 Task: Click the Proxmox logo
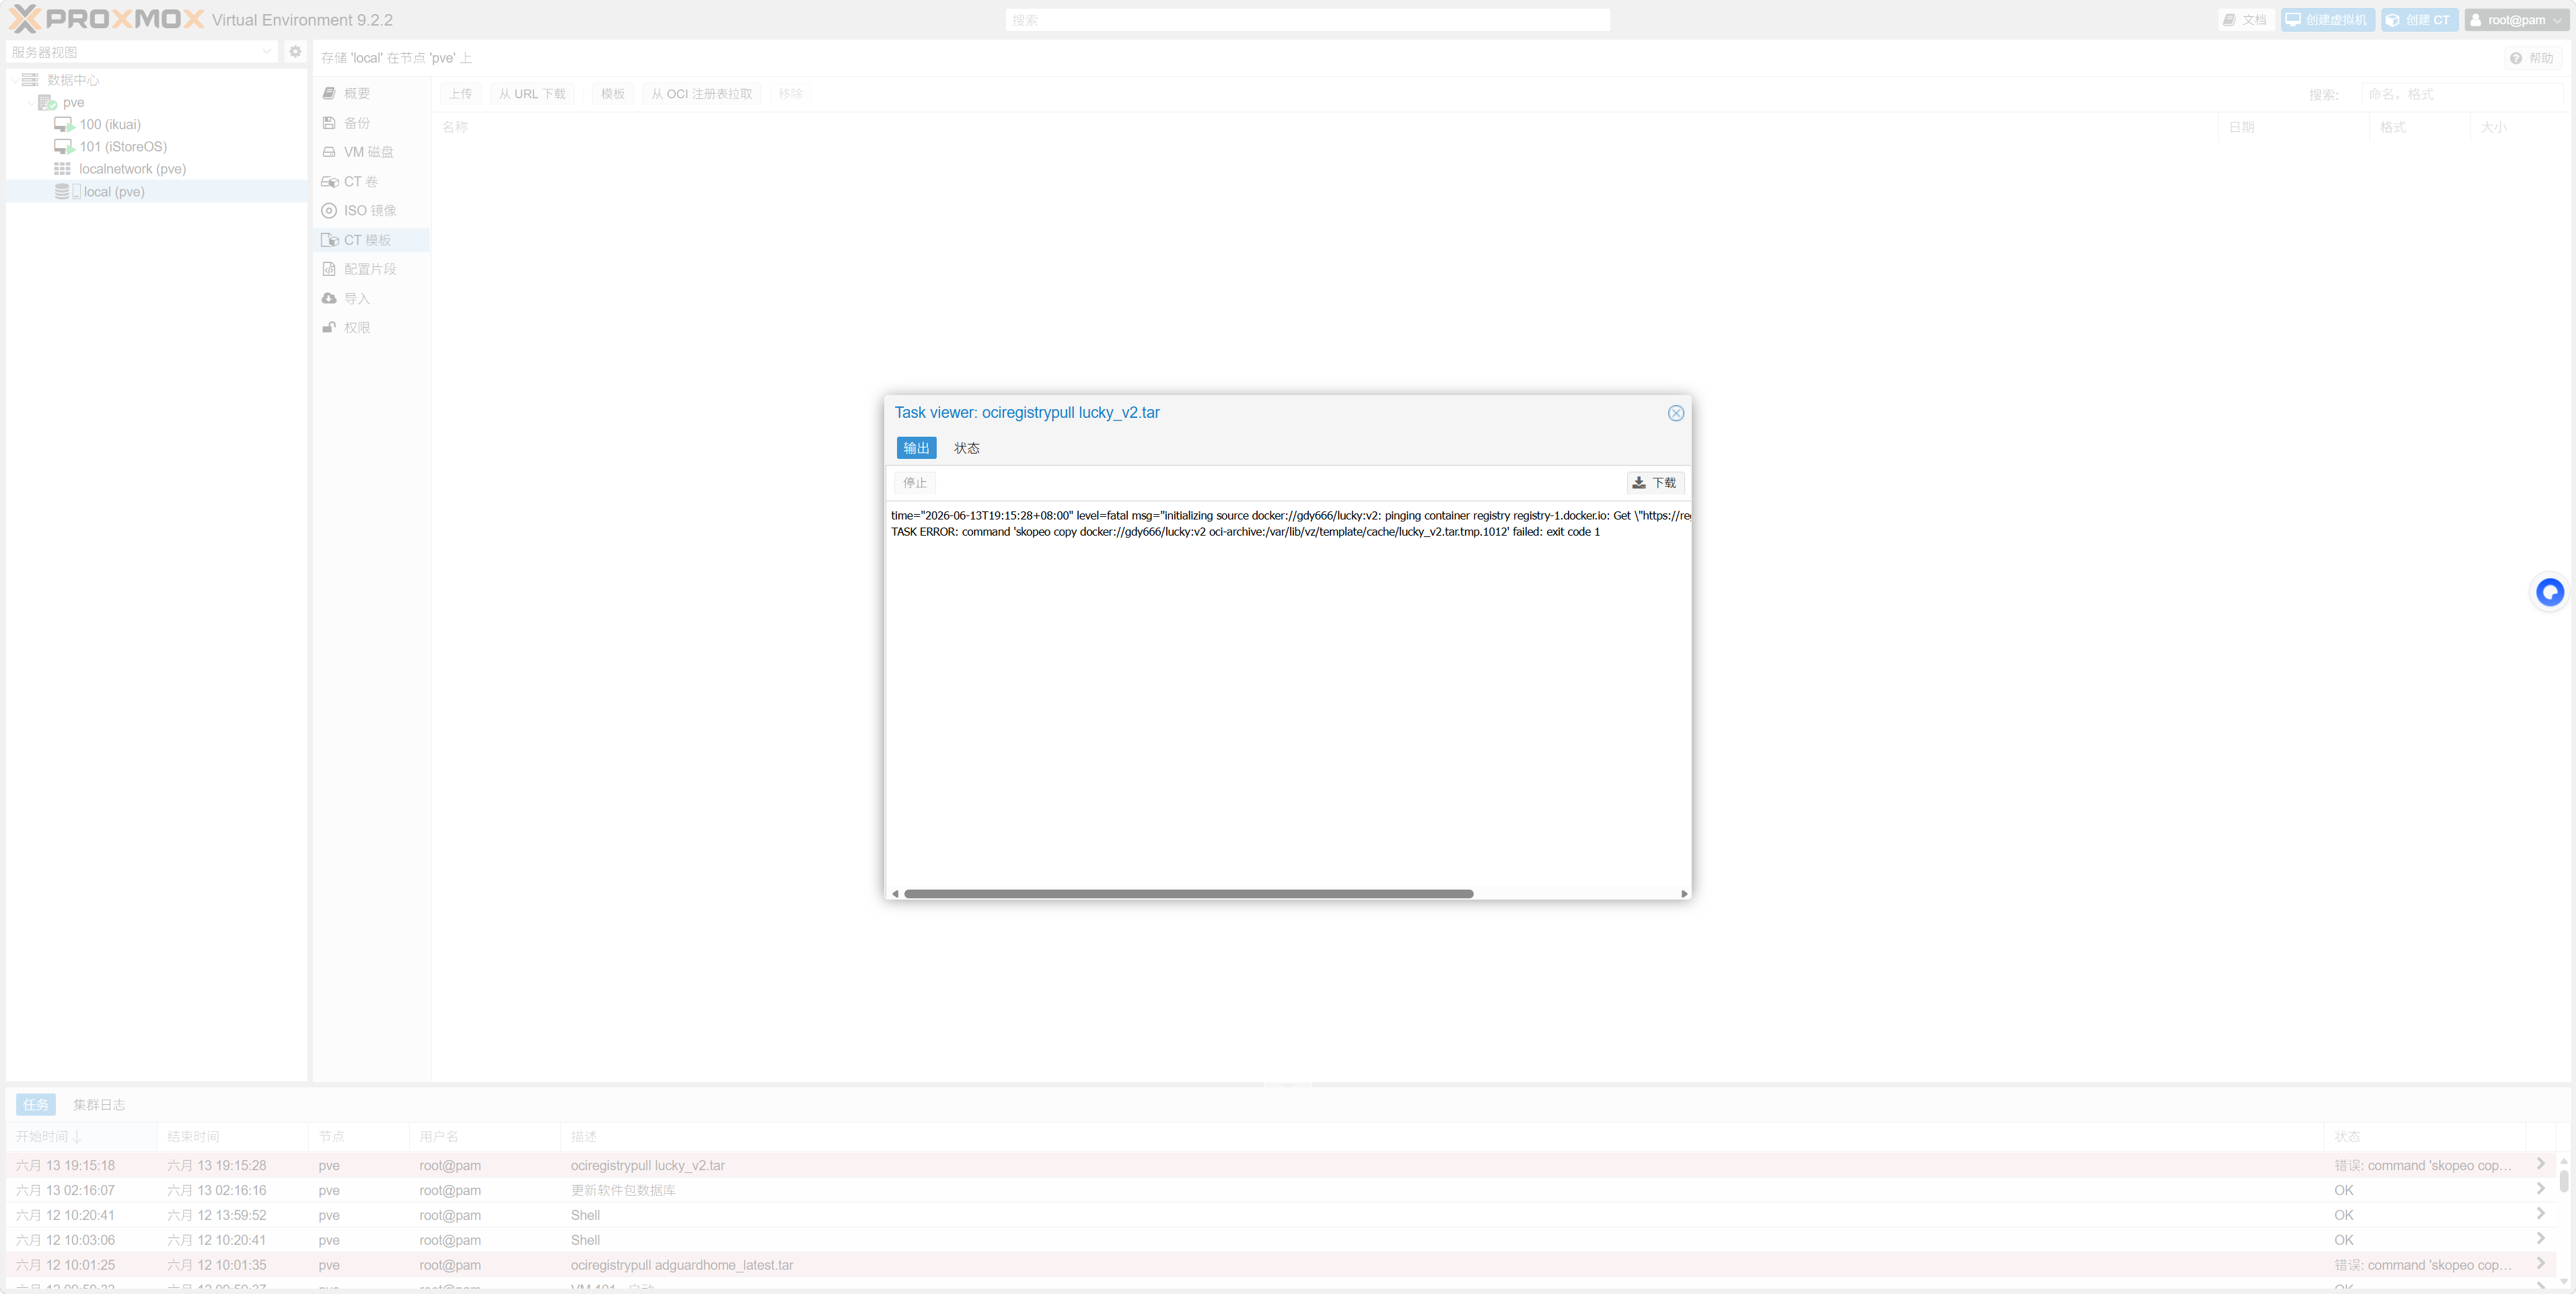click(x=107, y=19)
